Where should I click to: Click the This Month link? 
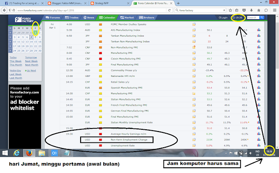pyautogui.click(x=16, y=65)
